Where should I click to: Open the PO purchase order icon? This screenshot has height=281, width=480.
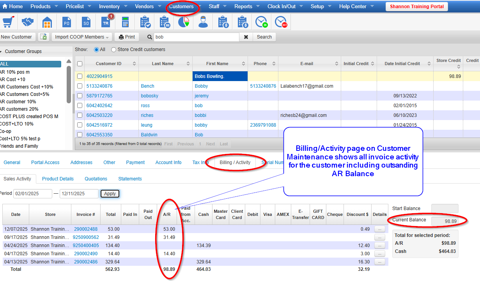click(x=67, y=22)
